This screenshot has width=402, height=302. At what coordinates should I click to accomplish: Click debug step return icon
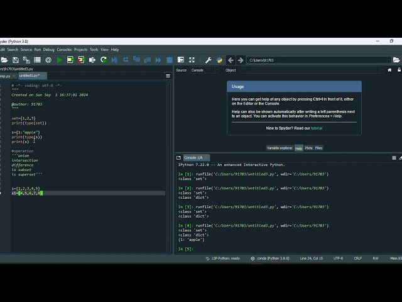[x=148, y=60]
